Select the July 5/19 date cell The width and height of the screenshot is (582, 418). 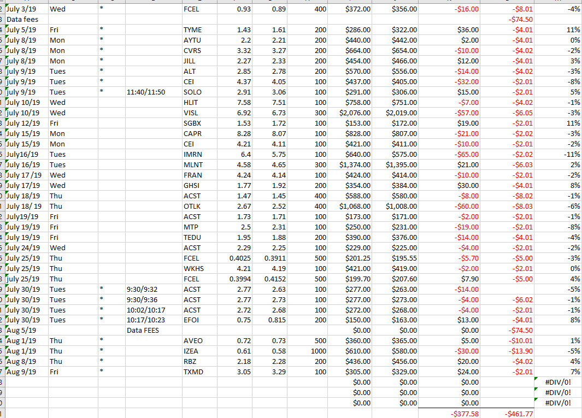click(x=27, y=30)
